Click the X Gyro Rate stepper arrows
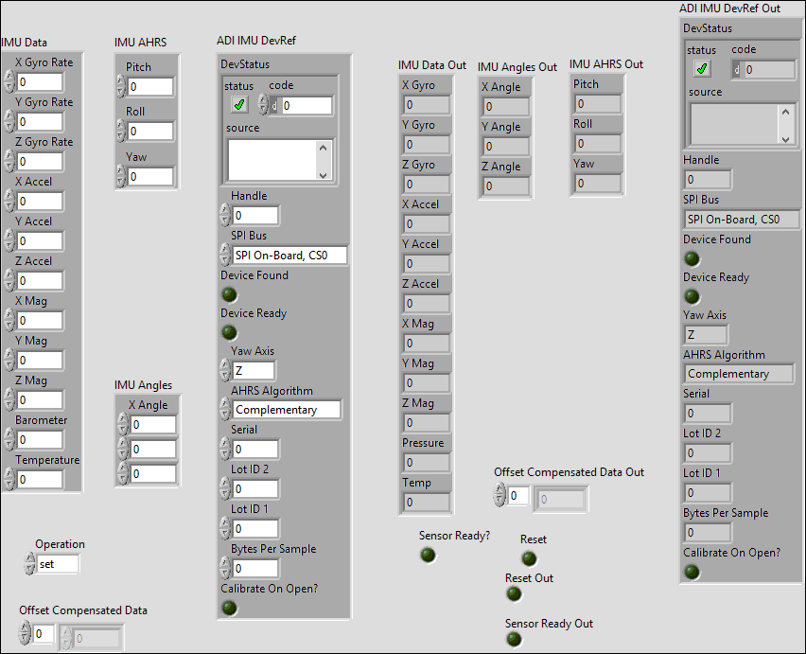This screenshot has width=806, height=654. (9, 82)
